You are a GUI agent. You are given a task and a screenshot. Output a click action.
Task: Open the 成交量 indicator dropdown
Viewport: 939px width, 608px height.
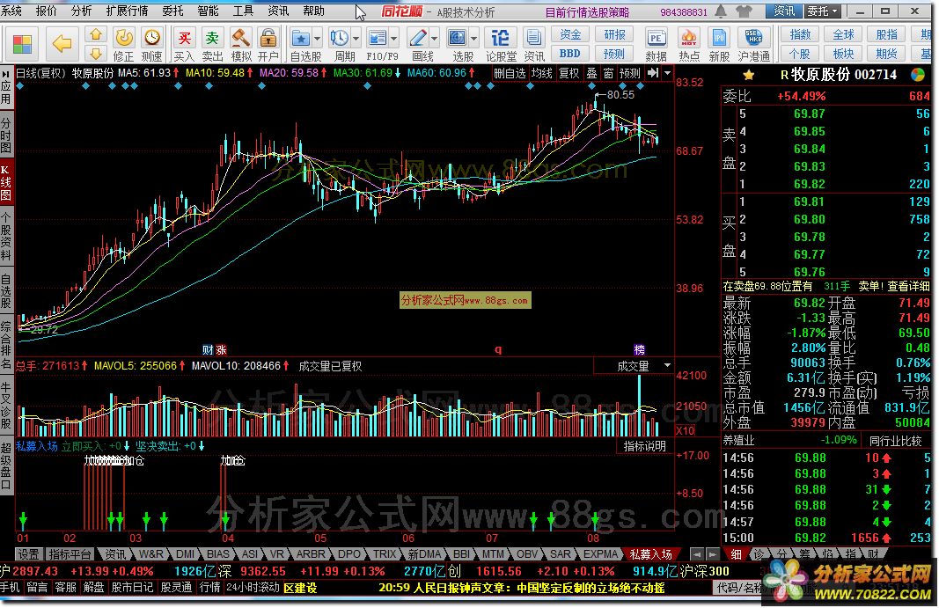(667, 365)
